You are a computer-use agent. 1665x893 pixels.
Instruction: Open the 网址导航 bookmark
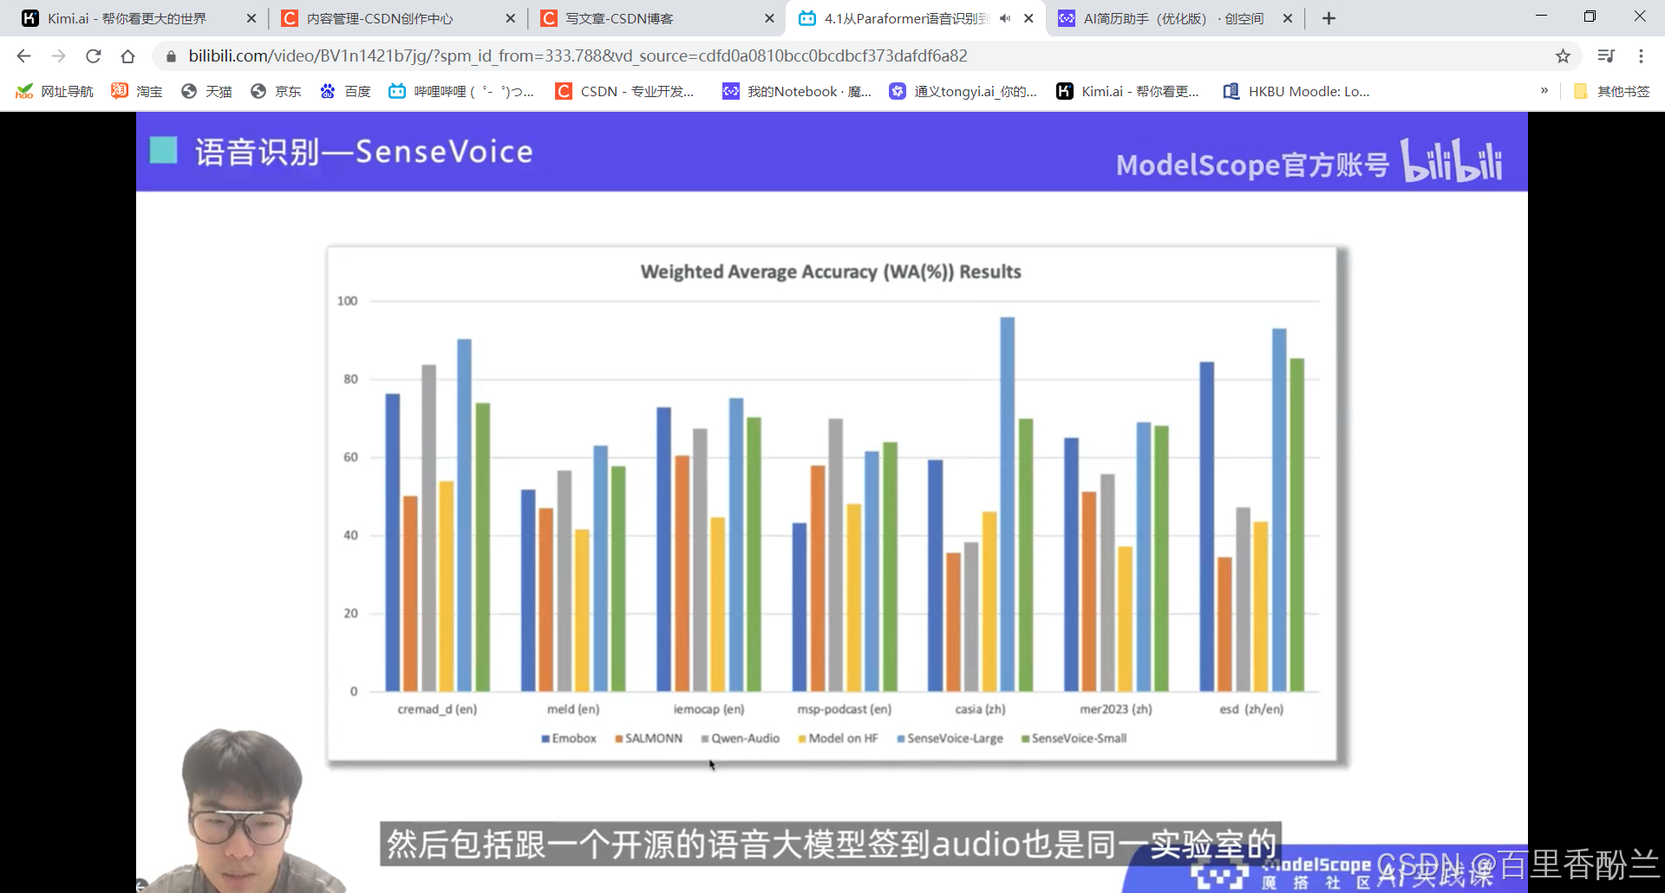point(55,91)
